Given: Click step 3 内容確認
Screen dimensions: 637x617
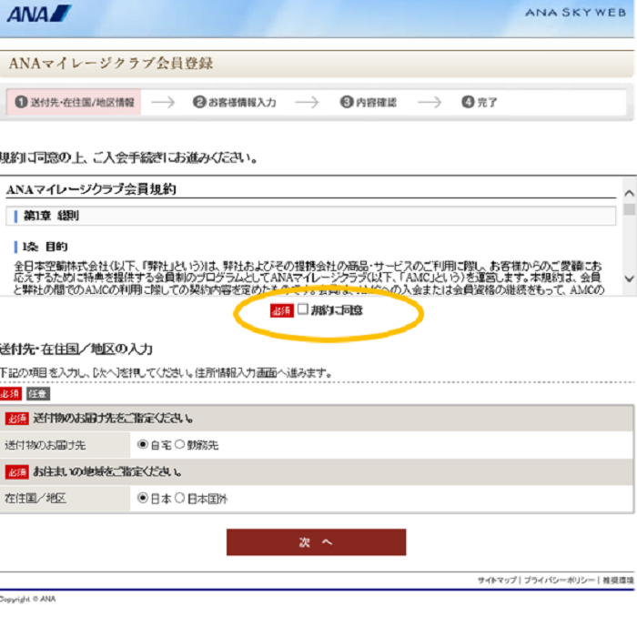Looking at the screenshot, I should [x=368, y=102].
